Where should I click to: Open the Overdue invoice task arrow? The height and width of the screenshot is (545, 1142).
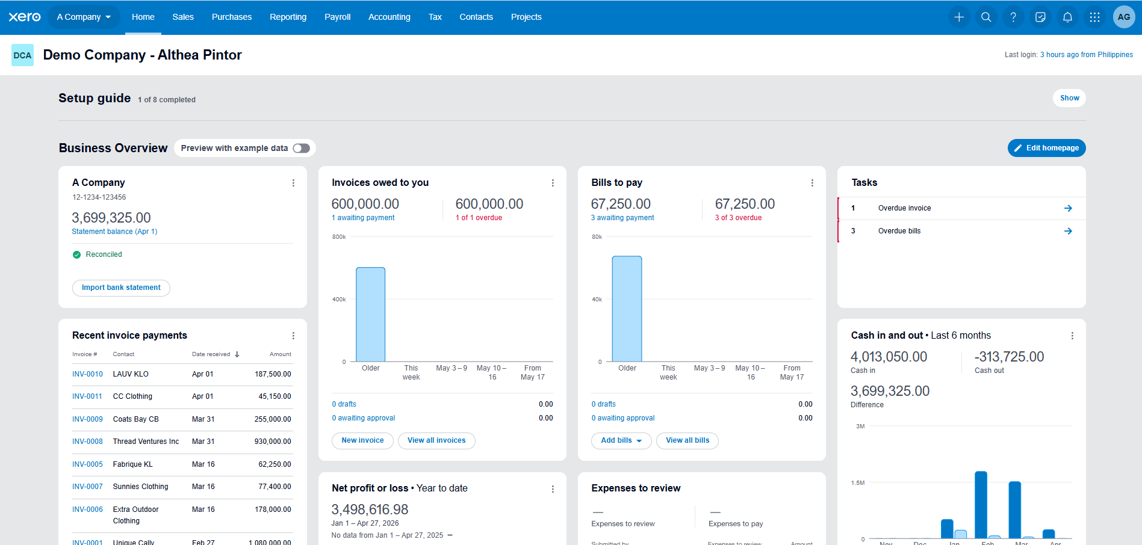[1068, 208]
